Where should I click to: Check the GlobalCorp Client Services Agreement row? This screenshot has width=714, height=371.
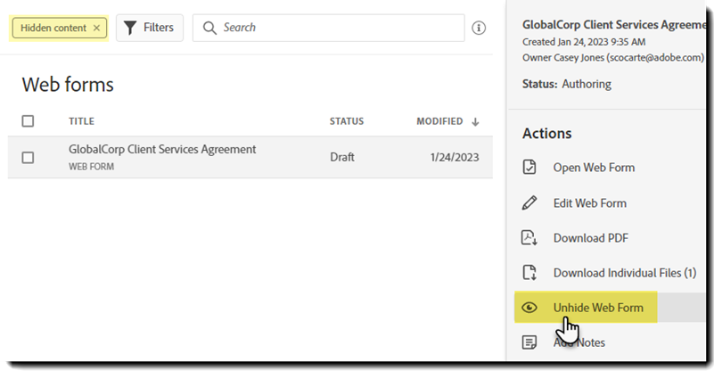28,157
